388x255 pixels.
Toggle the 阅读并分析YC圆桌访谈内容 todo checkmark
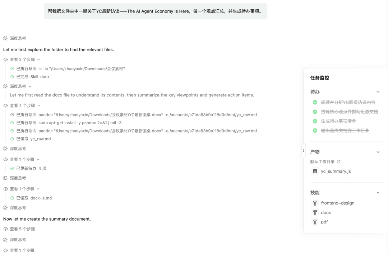pos(315,102)
